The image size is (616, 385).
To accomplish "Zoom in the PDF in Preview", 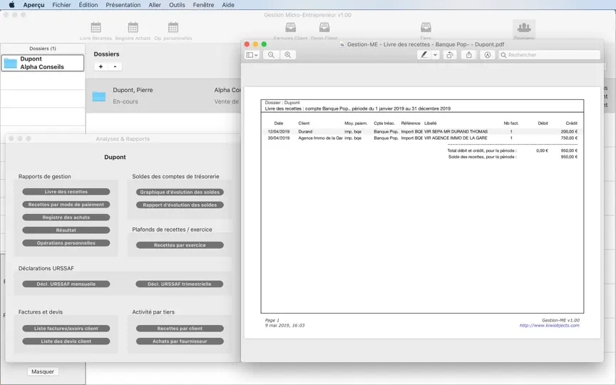I will pos(288,55).
